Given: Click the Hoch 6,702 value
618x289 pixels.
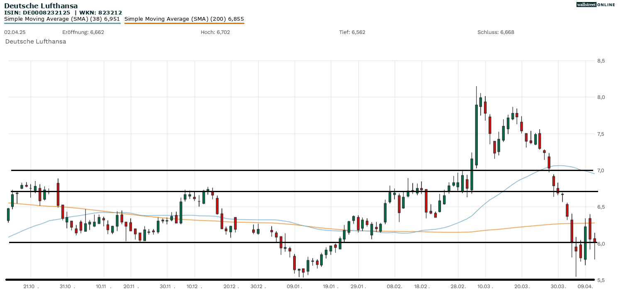Looking at the screenshot, I should coord(215,32).
